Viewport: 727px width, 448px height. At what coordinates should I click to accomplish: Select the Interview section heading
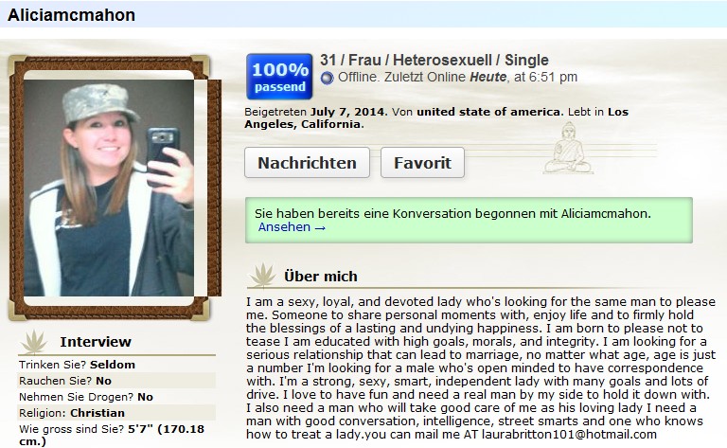(96, 342)
